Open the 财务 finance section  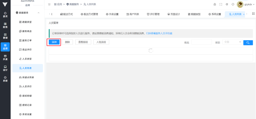(x=5, y=25)
